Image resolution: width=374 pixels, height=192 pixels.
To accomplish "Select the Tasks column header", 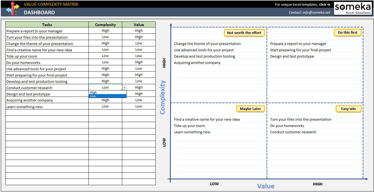I will pos(47,24).
